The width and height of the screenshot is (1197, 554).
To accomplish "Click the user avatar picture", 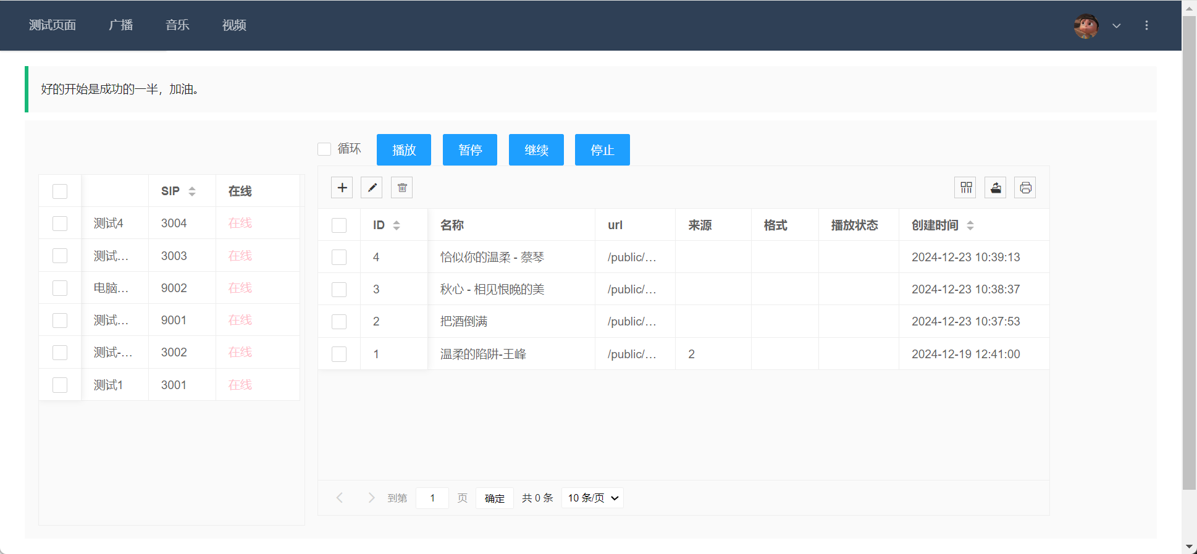I will pos(1086,26).
